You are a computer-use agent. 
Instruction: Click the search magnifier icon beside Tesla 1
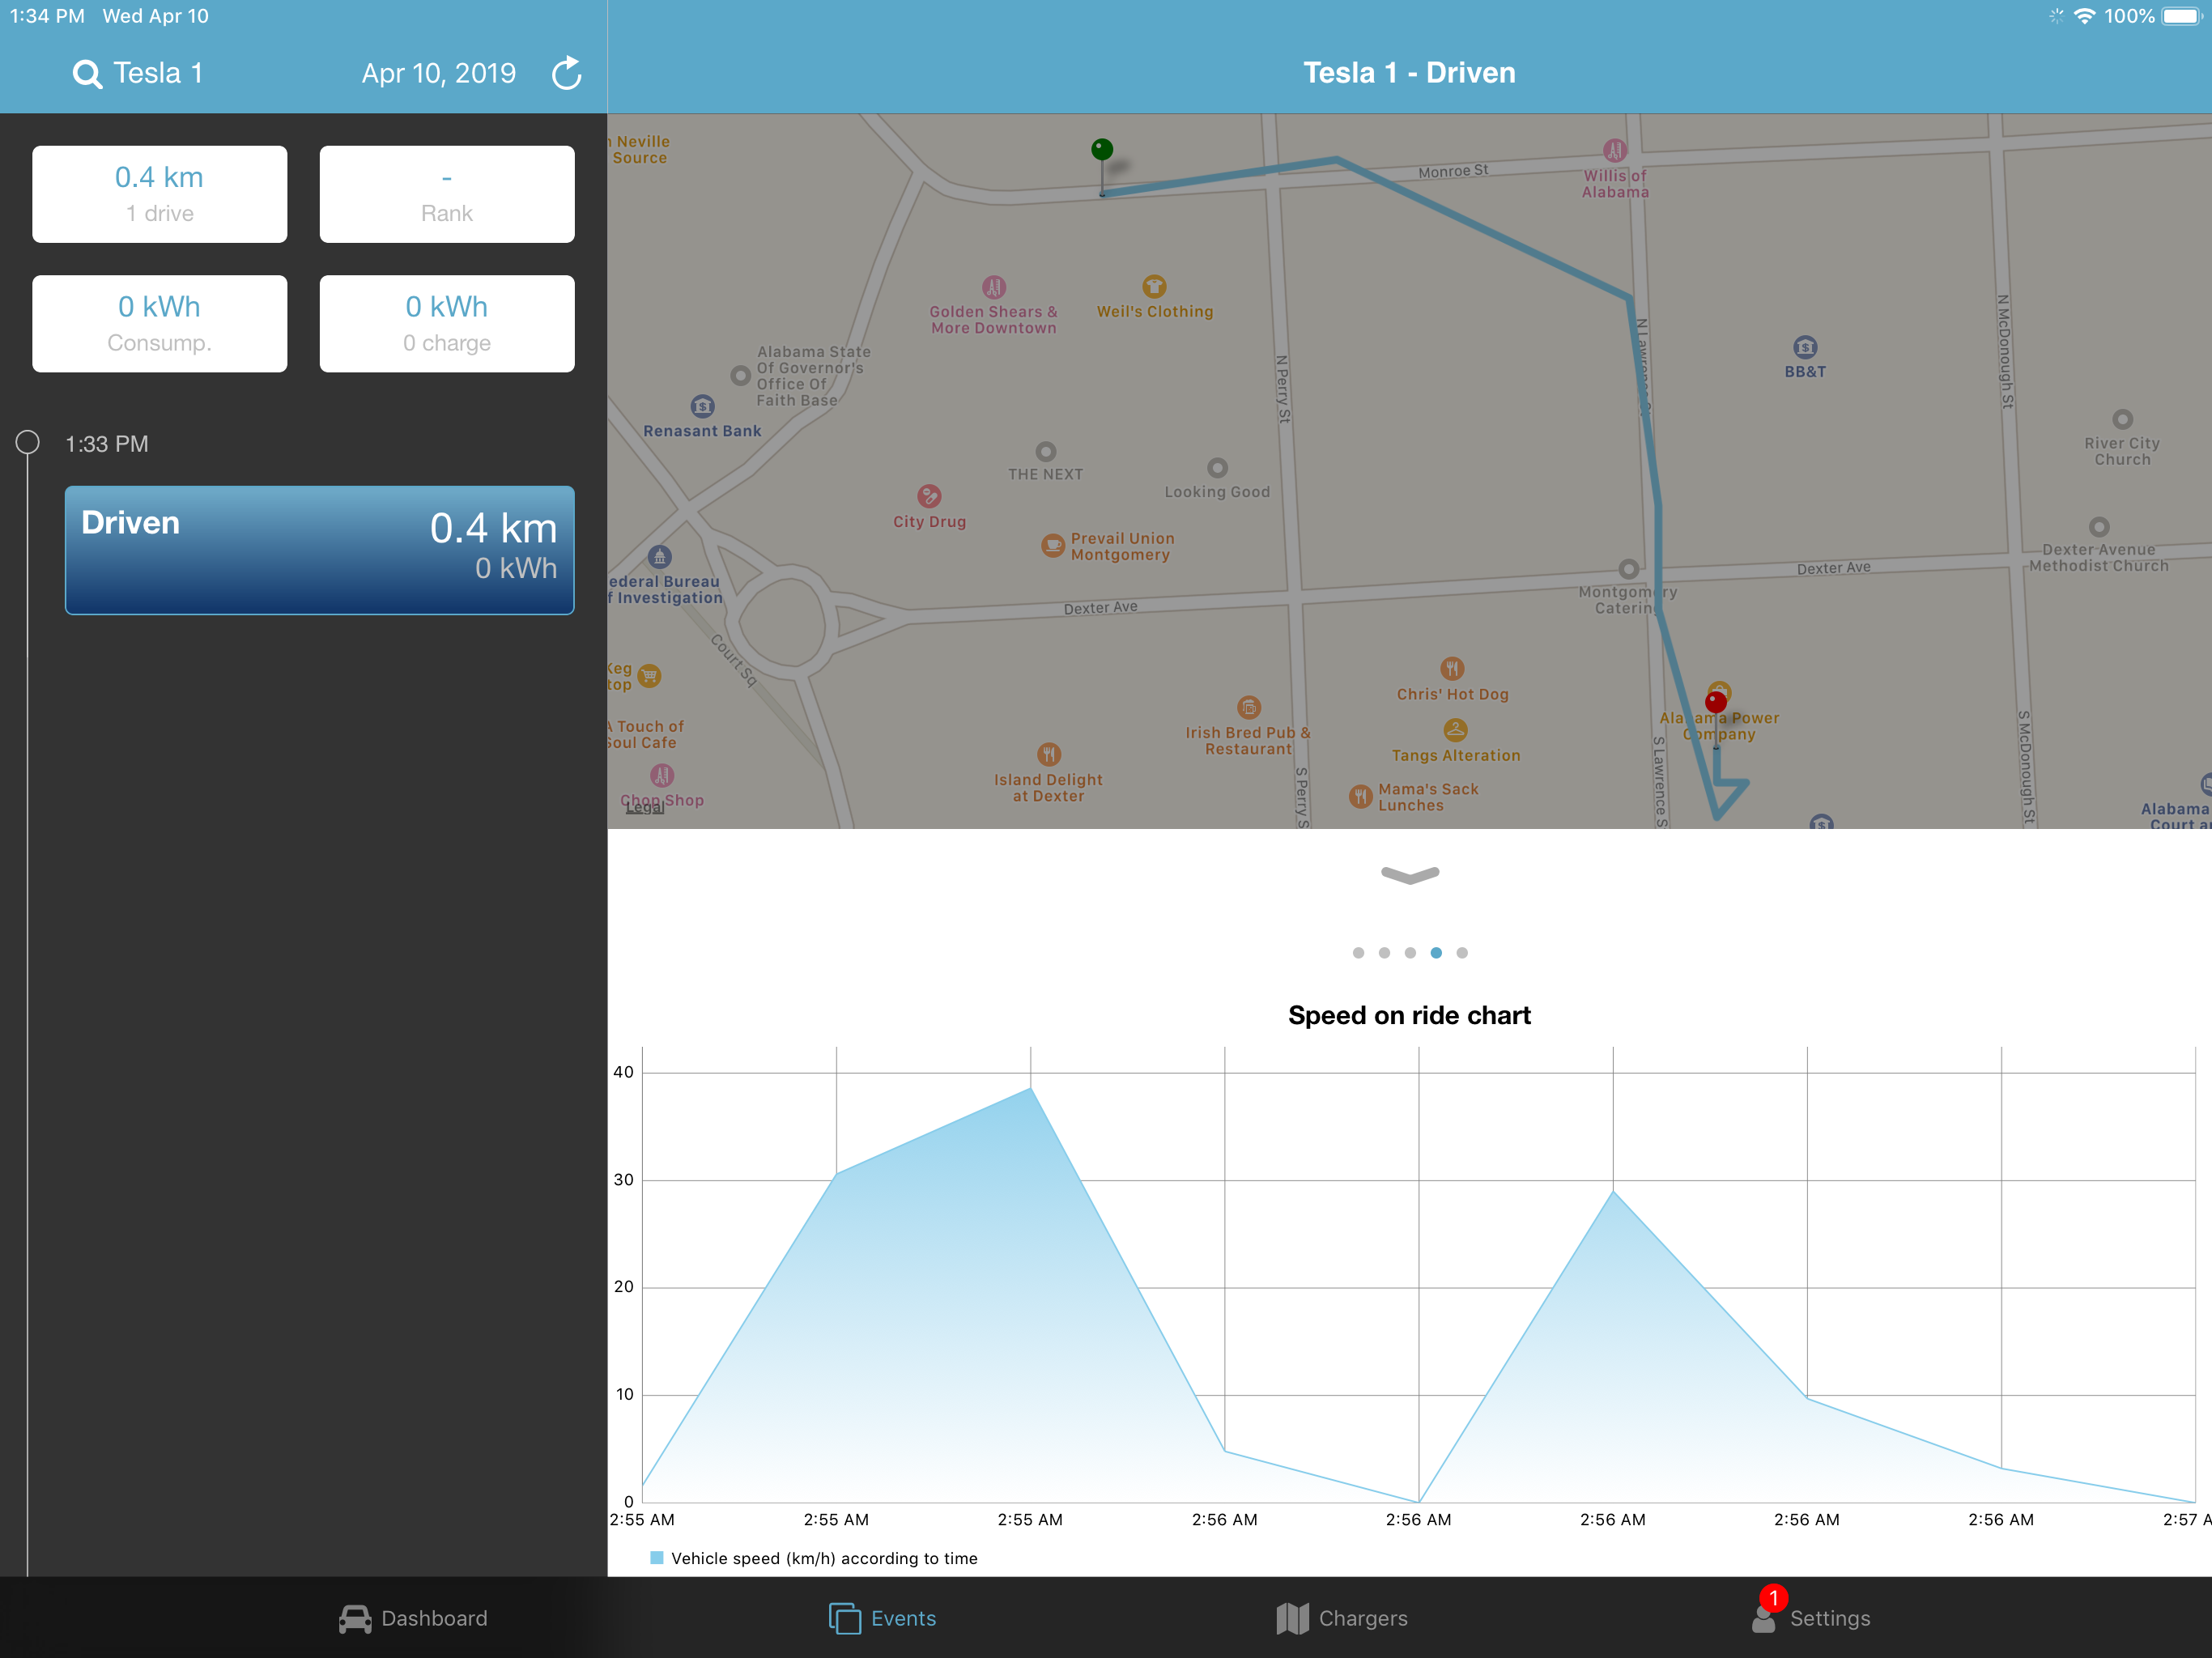[x=87, y=74]
